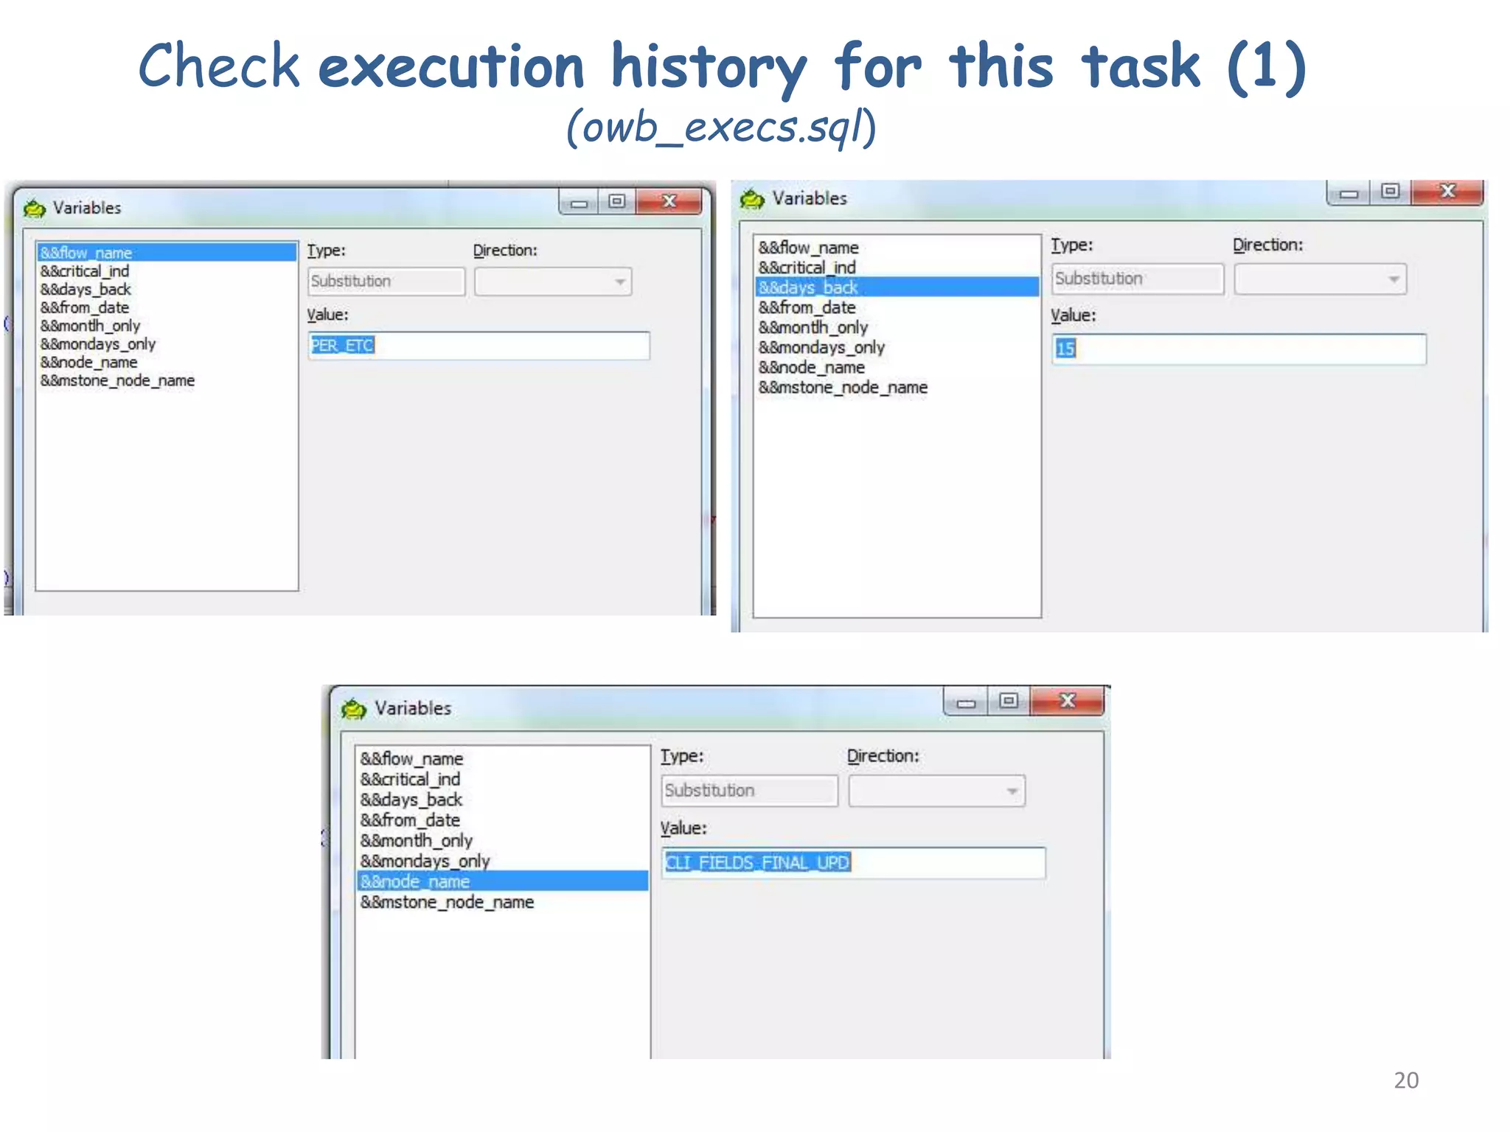Minimize the Variables window showing CLI_FIELDS_FINAL_UPD
Viewport: 1510px width, 1132px height.
(x=965, y=702)
